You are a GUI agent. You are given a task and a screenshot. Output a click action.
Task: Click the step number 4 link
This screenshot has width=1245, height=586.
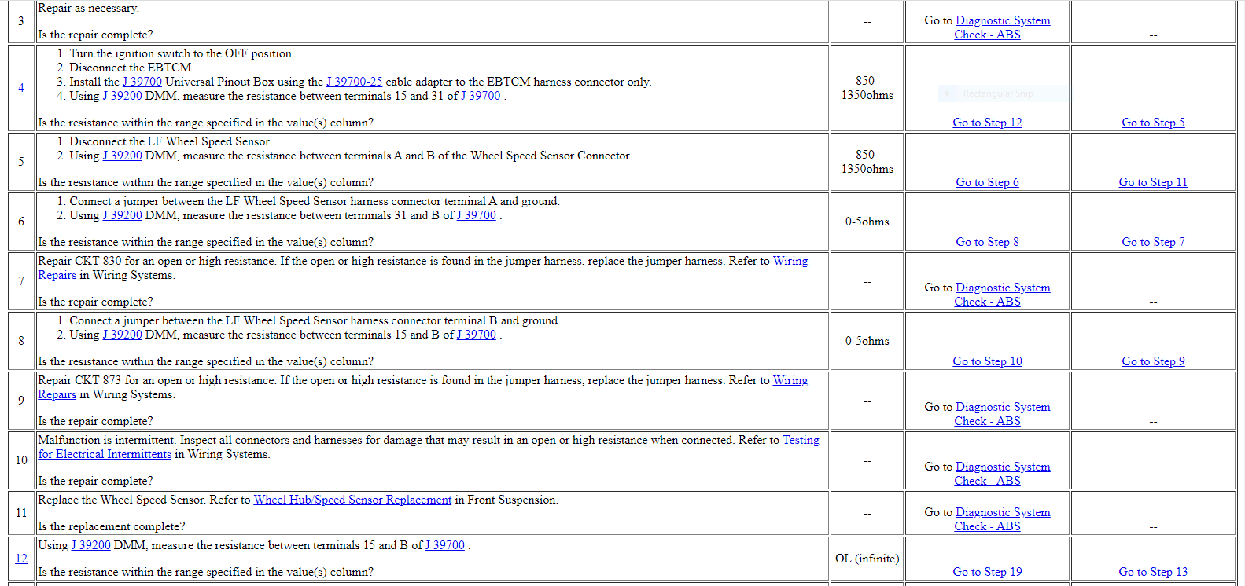pyautogui.click(x=21, y=88)
